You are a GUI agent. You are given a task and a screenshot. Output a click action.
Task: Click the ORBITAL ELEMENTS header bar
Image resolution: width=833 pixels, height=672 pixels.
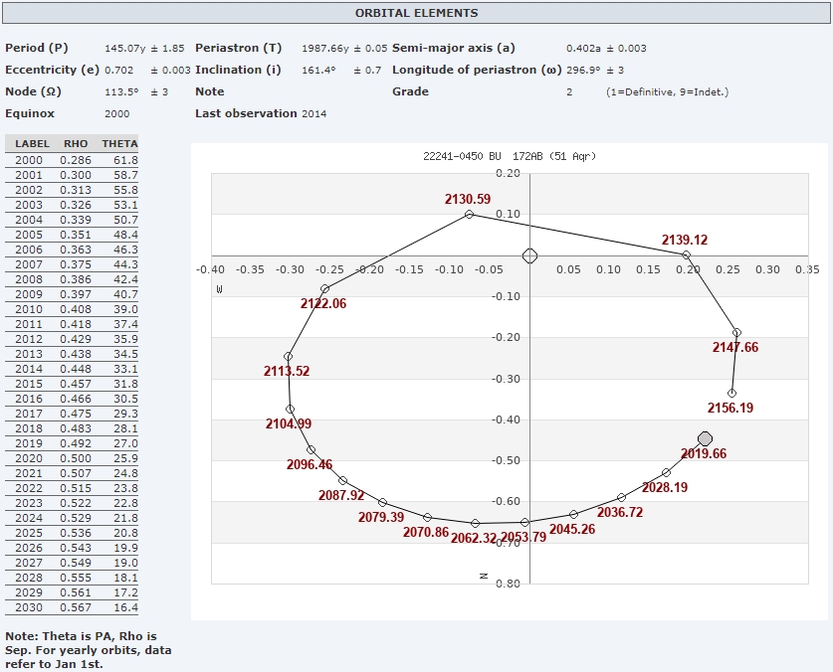[416, 13]
